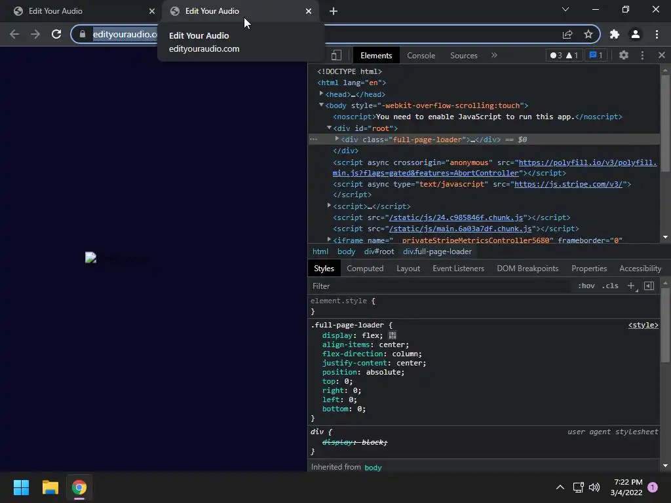Collapse the body element node
671x503 pixels.
coord(321,105)
